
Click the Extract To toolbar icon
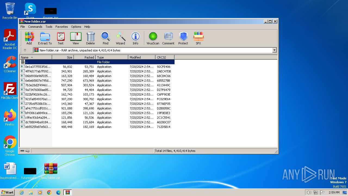(45, 38)
